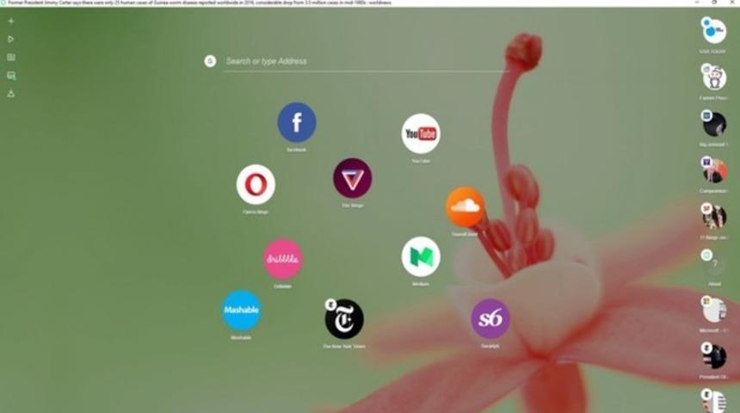740x413 pixels.
Task: Open The Verge speed dial bubble
Action: coord(353,178)
